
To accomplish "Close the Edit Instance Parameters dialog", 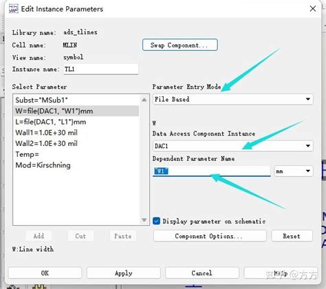I will [x=313, y=9].
